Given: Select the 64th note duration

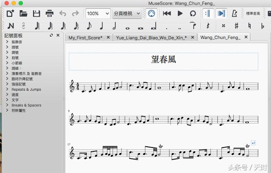Looking at the screenshot, I should click(x=50, y=26).
